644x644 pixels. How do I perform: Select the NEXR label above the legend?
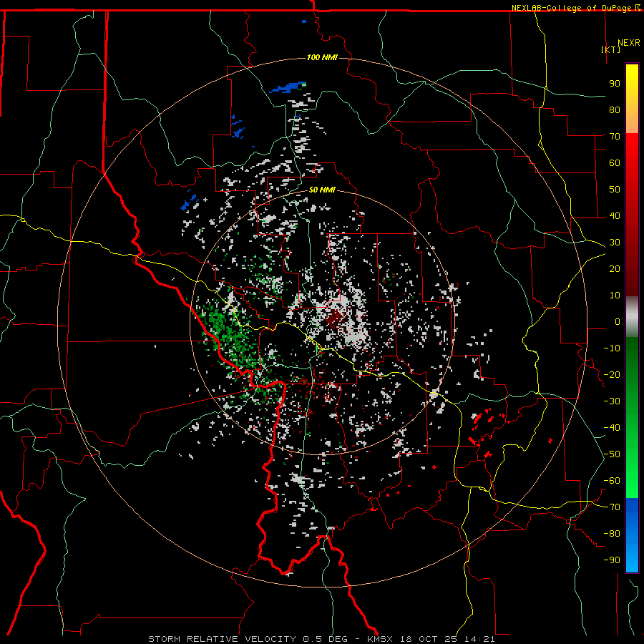coord(629,43)
